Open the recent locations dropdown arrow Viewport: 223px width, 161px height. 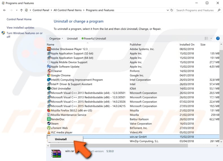(x=17, y=10)
